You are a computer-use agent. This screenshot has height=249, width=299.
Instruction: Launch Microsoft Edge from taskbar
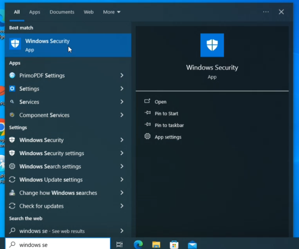point(138,244)
